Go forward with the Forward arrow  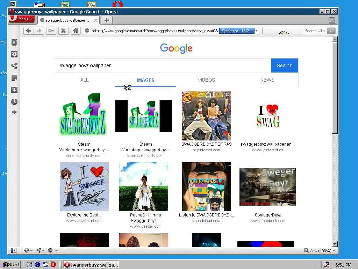click(x=39, y=31)
